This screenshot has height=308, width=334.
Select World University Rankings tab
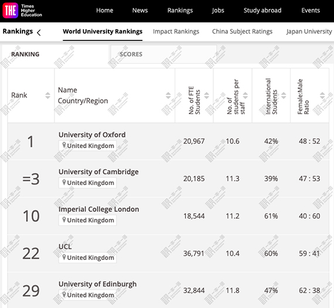(x=103, y=32)
